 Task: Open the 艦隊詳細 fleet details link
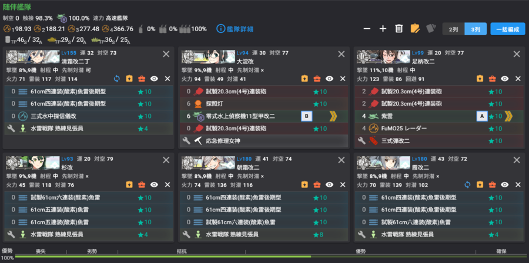235,29
